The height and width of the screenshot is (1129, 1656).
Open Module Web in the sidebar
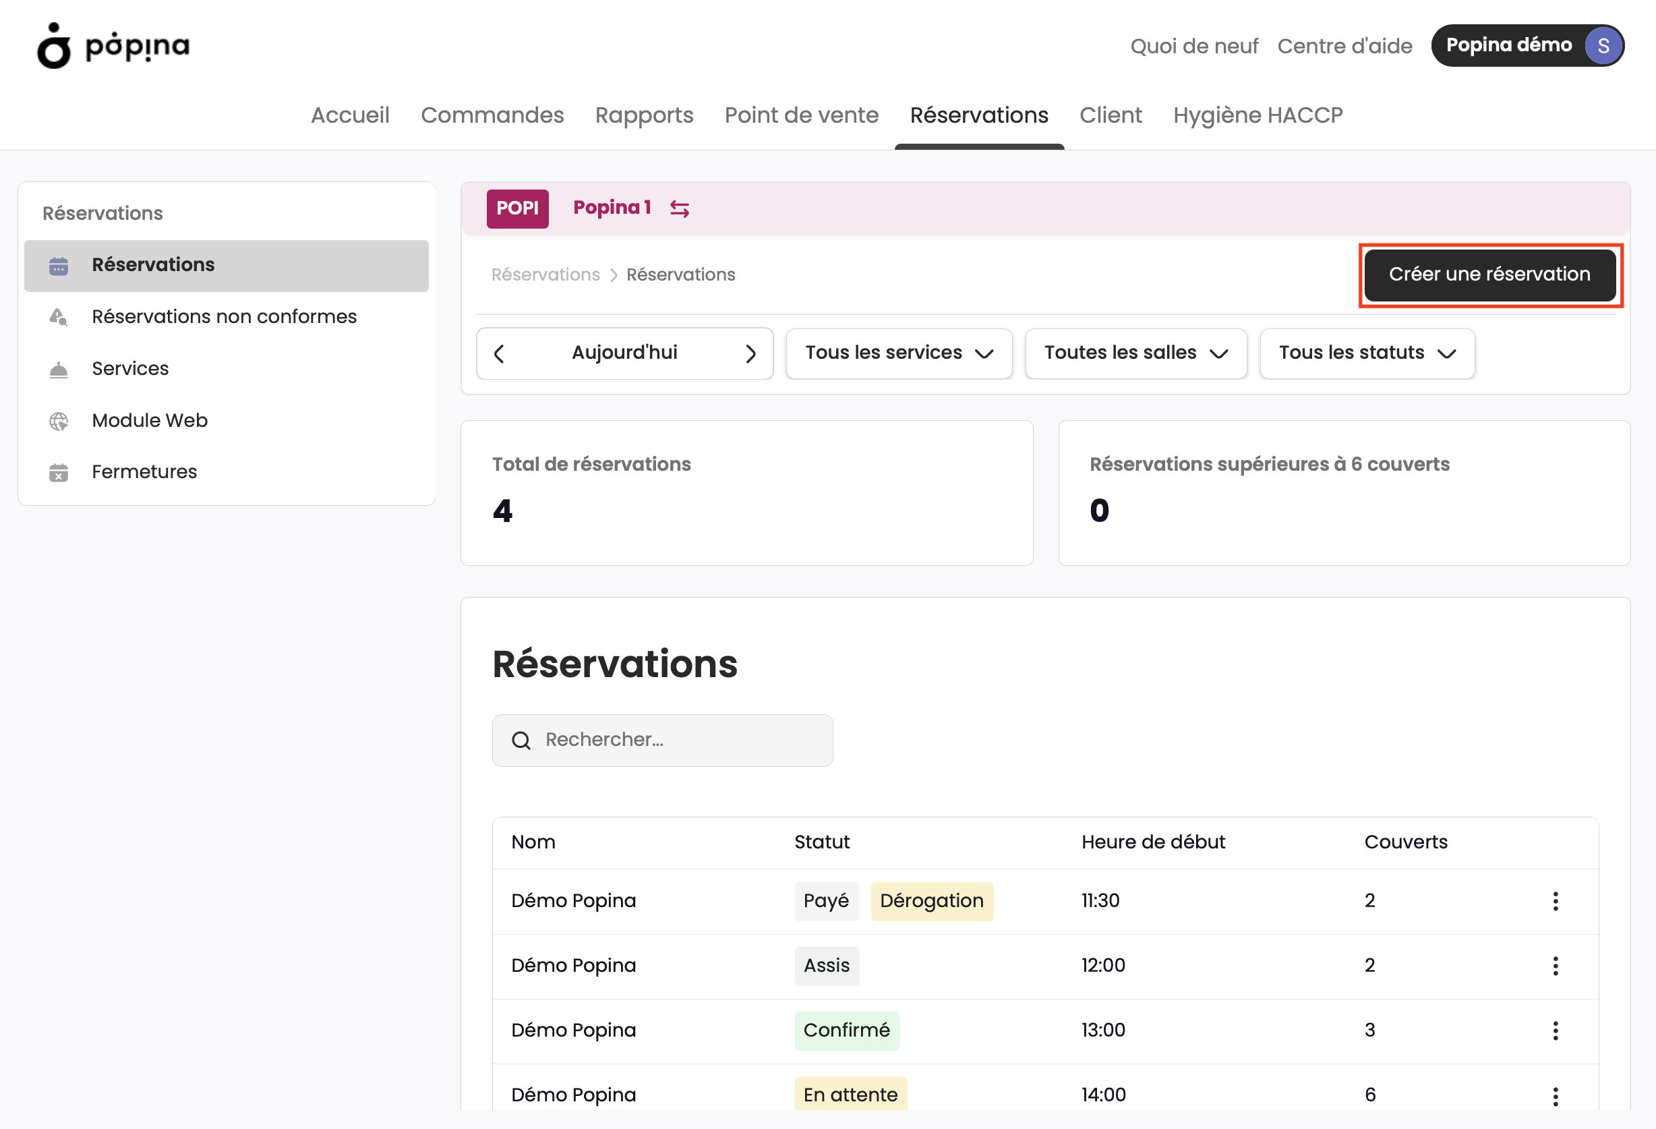point(227,422)
